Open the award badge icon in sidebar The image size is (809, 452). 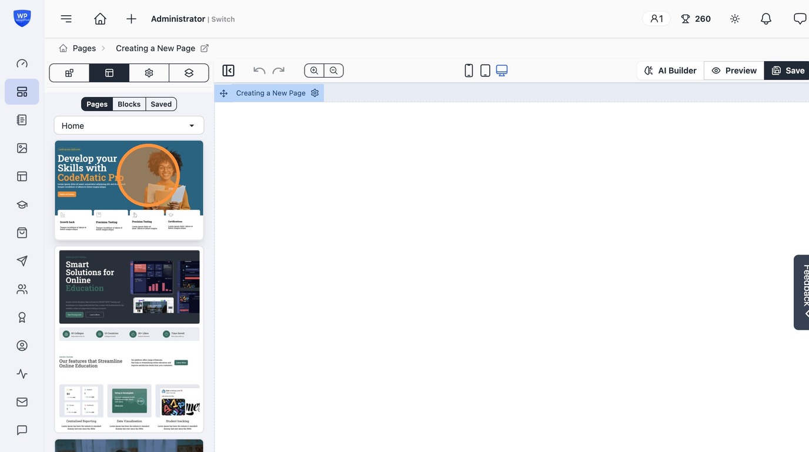point(22,317)
